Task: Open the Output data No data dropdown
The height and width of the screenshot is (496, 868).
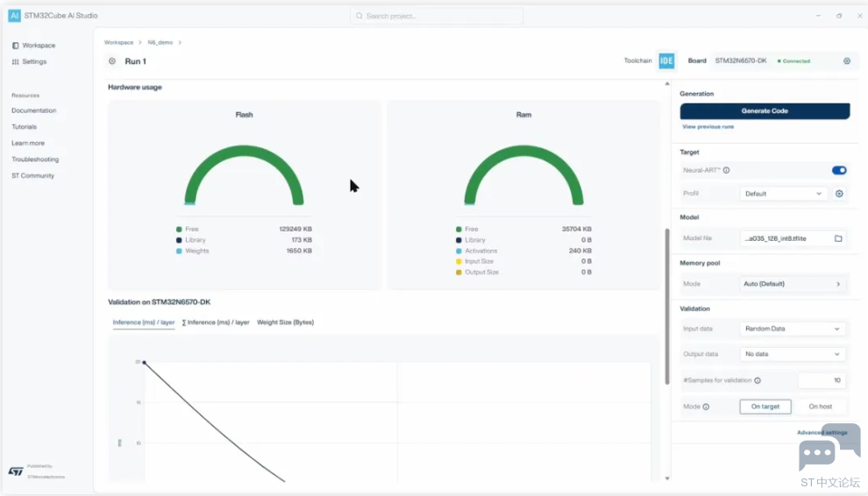Action: click(x=793, y=354)
